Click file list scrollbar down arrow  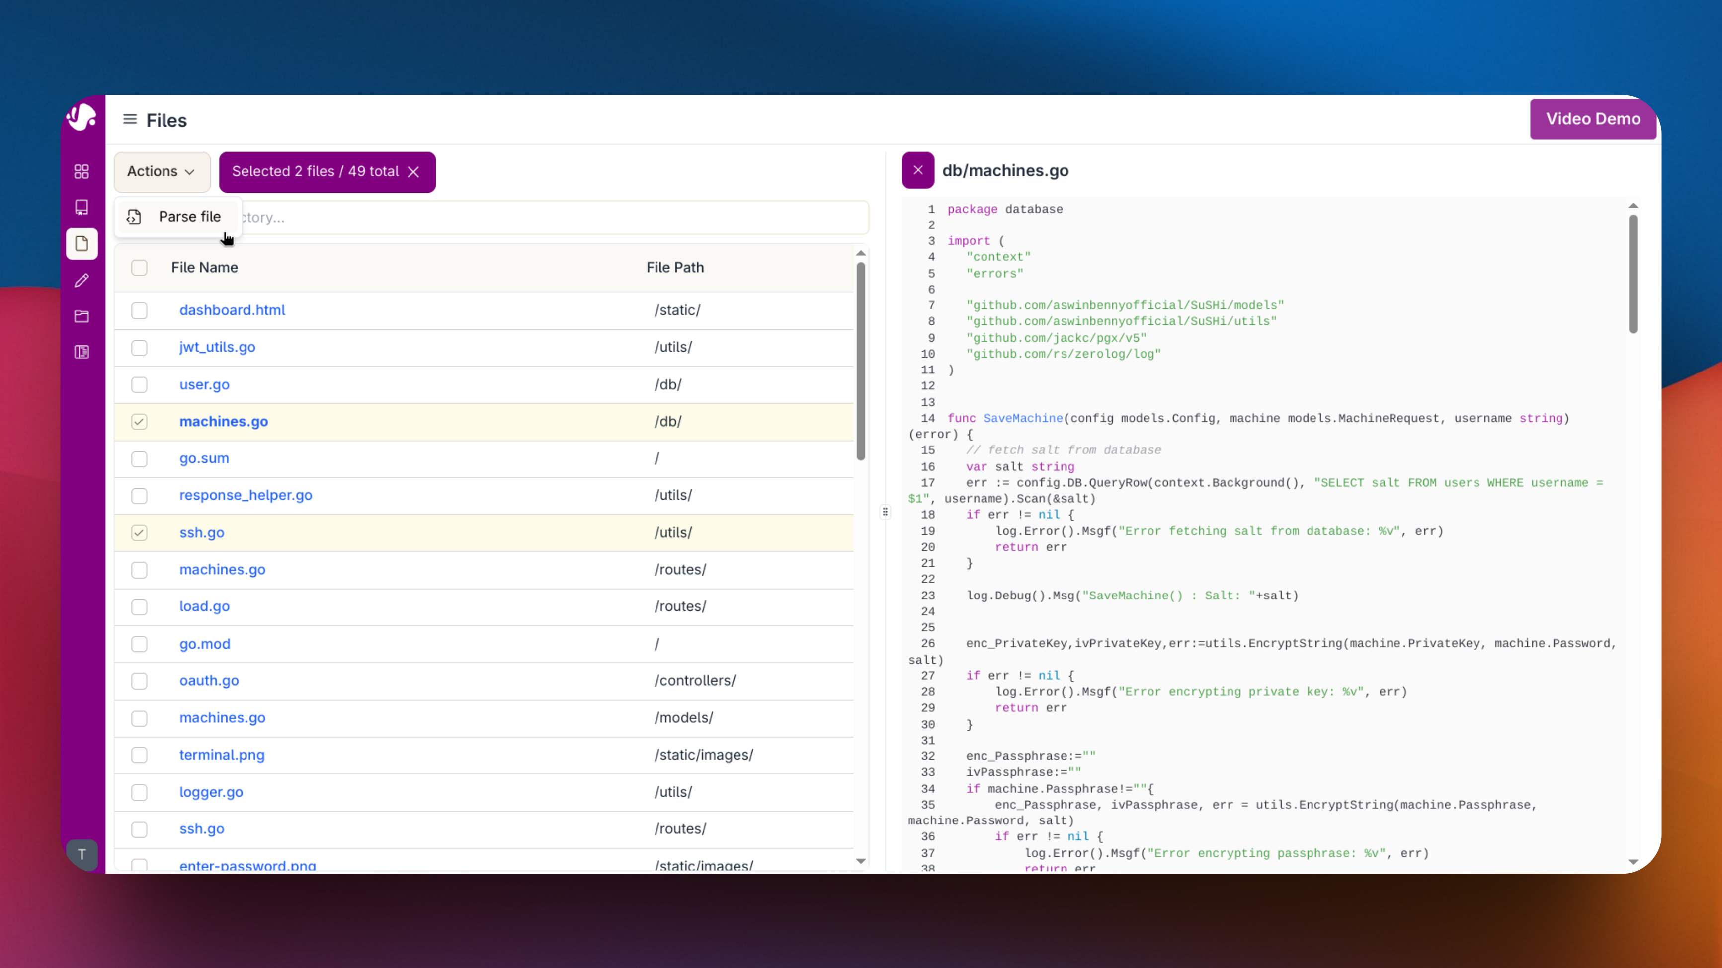860,862
